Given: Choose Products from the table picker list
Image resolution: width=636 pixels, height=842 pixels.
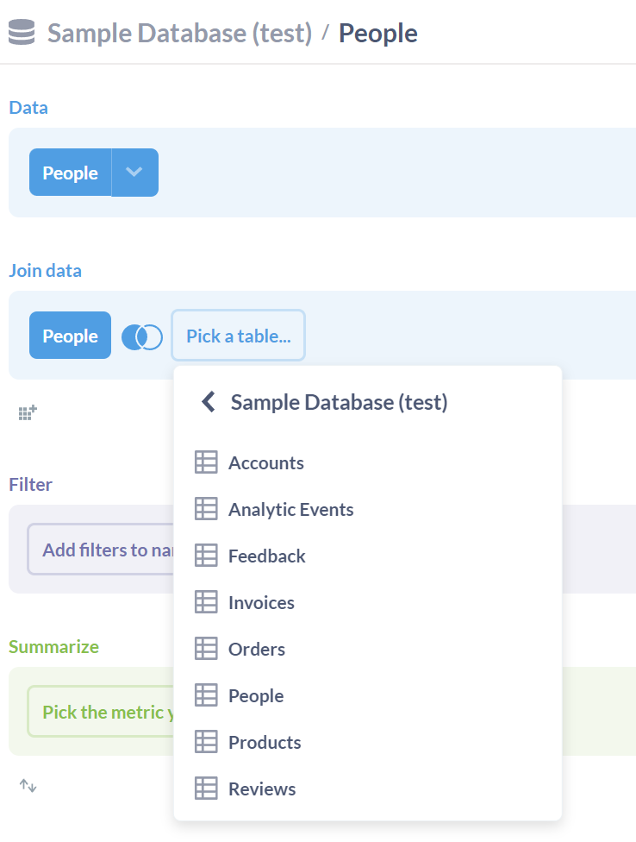Looking at the screenshot, I should point(265,742).
